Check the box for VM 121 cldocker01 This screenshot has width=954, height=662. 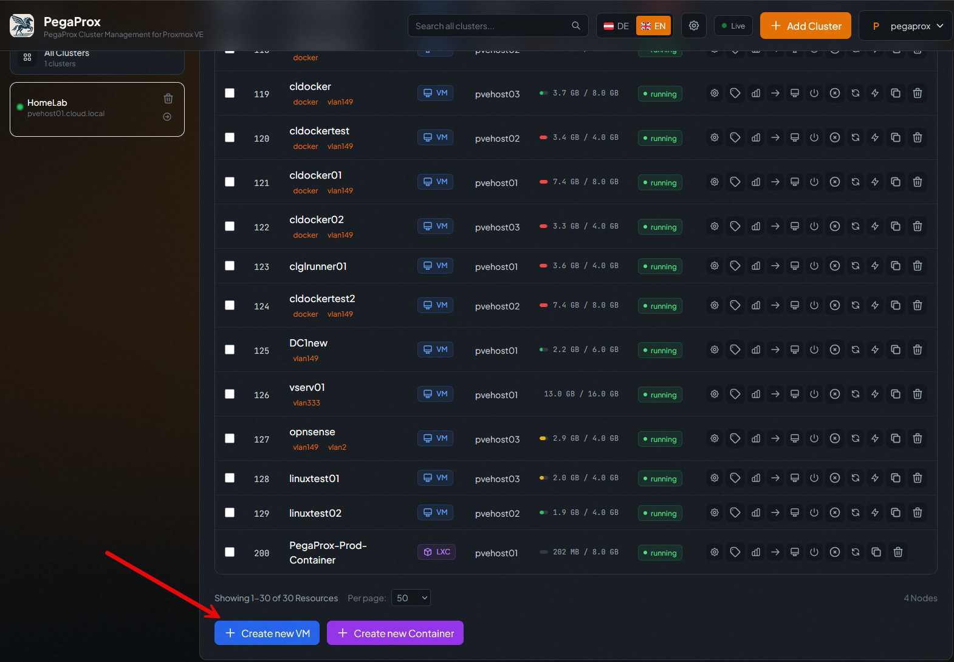click(230, 182)
